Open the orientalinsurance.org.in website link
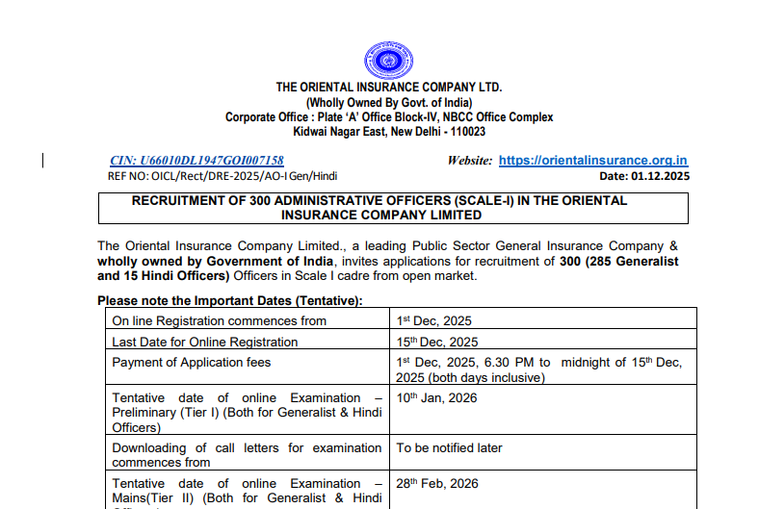The image size is (759, 509). [x=592, y=161]
